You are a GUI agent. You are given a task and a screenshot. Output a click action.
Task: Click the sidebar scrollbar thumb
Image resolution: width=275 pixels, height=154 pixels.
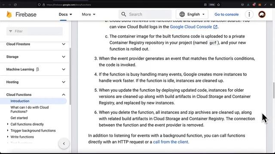tap(70, 76)
